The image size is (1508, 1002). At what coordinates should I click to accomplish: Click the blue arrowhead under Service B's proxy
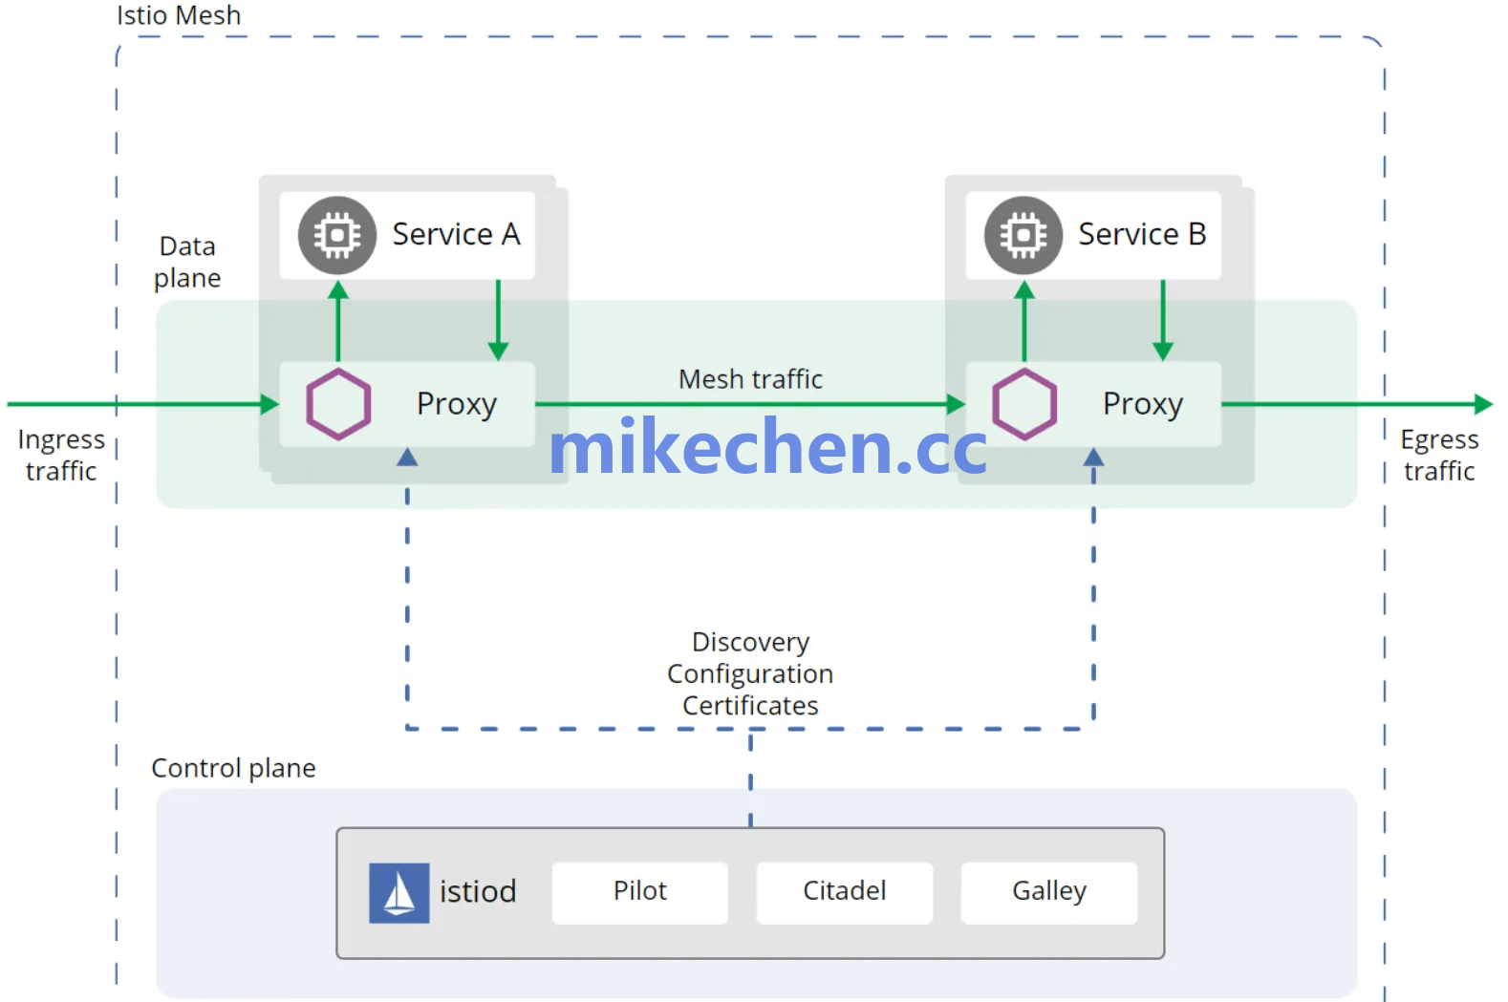click(x=1093, y=458)
